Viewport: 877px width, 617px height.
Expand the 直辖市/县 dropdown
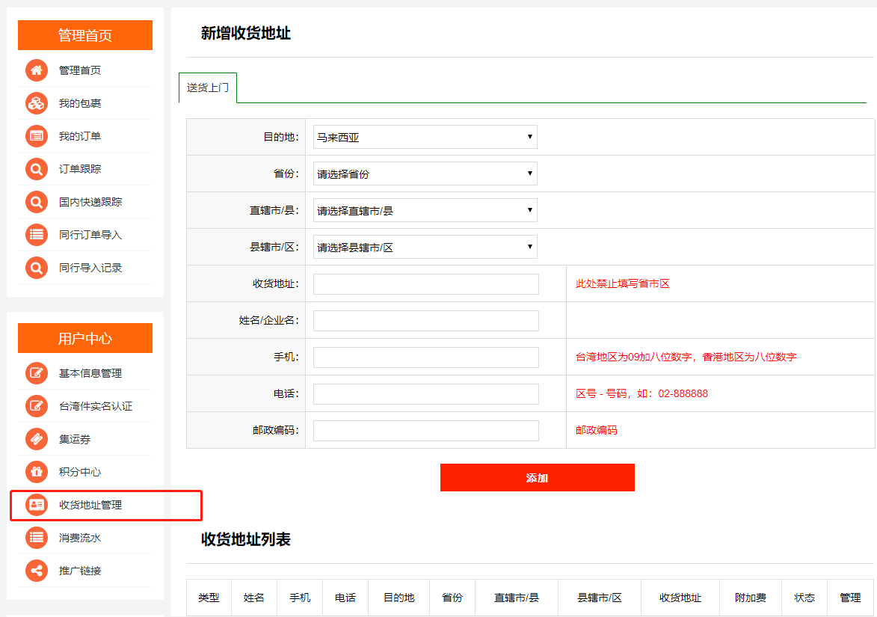425,210
